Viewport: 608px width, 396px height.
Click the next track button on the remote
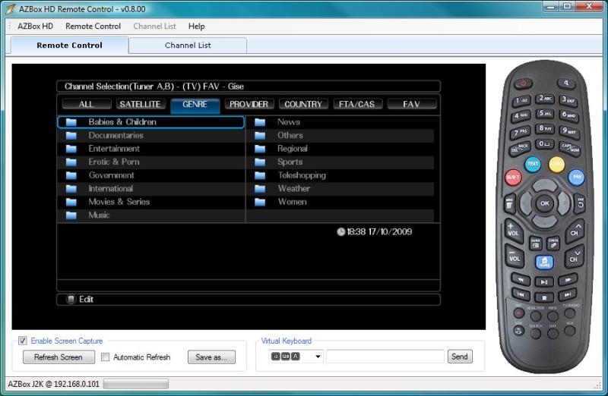[x=568, y=294]
